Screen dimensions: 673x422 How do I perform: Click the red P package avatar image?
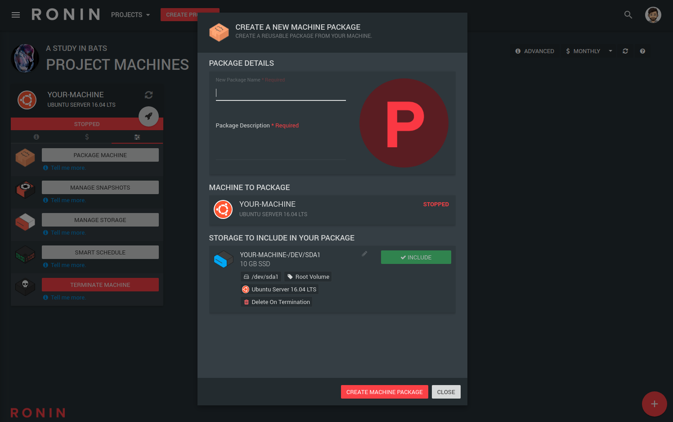click(404, 123)
